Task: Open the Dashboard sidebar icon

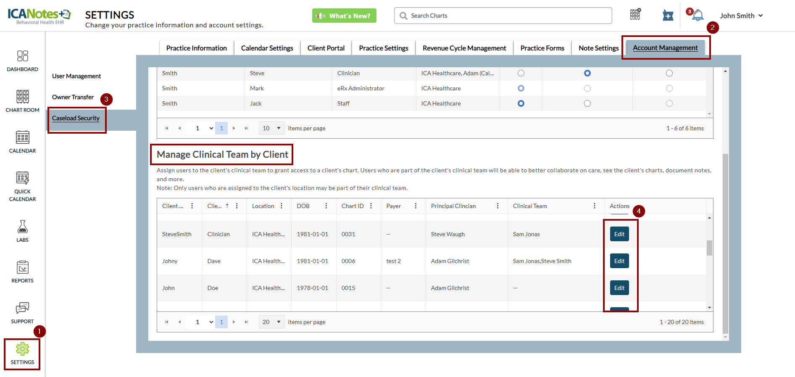Action: pos(22,61)
